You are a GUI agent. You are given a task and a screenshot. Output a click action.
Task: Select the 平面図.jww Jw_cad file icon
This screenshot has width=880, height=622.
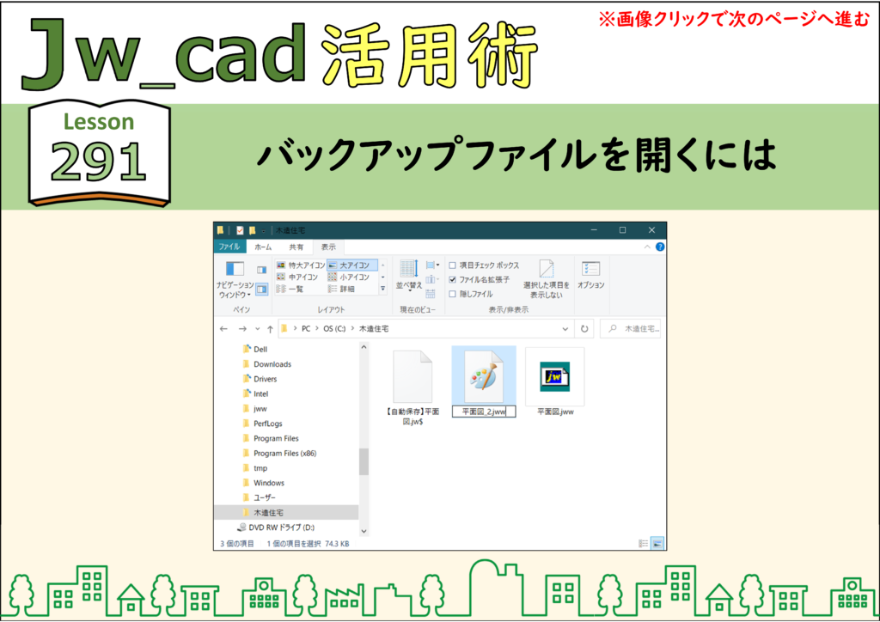(x=555, y=376)
